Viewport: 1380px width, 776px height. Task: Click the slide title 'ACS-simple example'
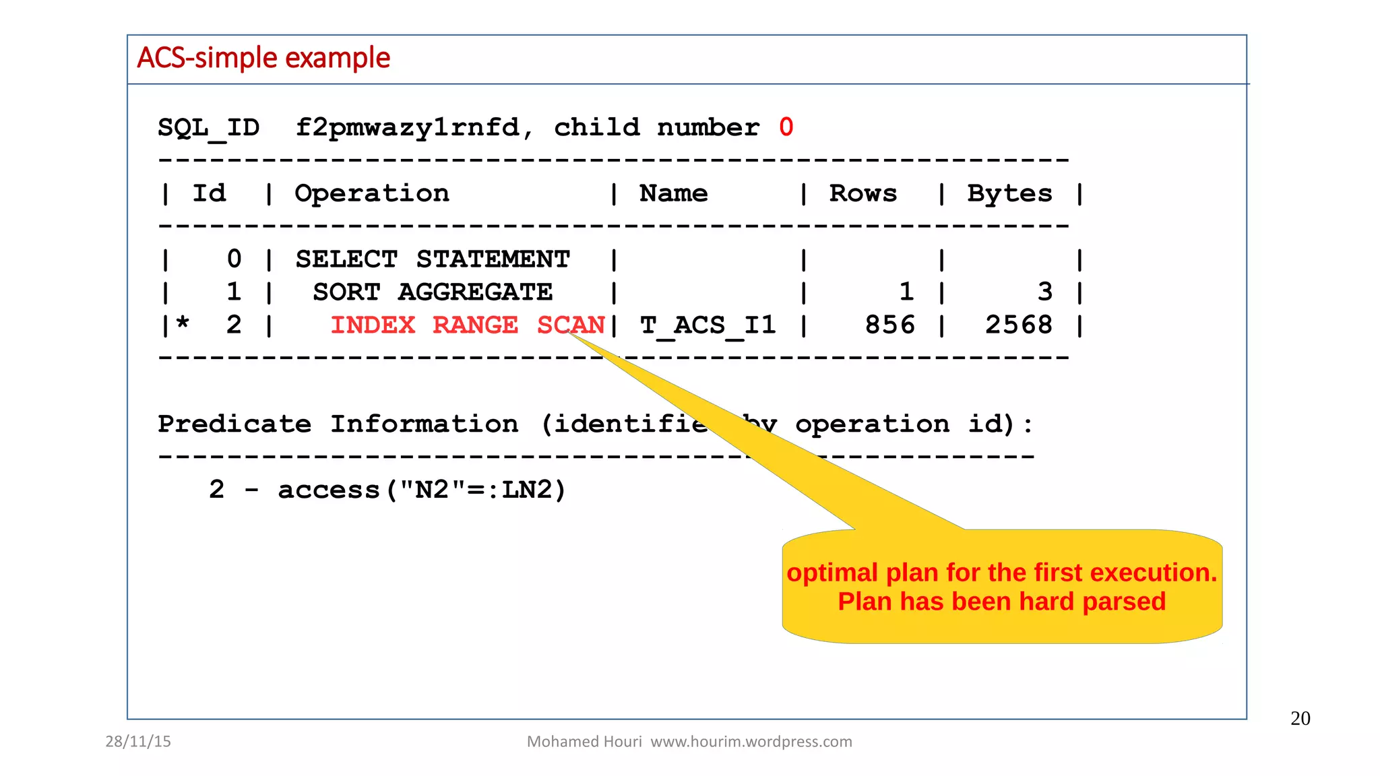pyautogui.click(x=263, y=58)
